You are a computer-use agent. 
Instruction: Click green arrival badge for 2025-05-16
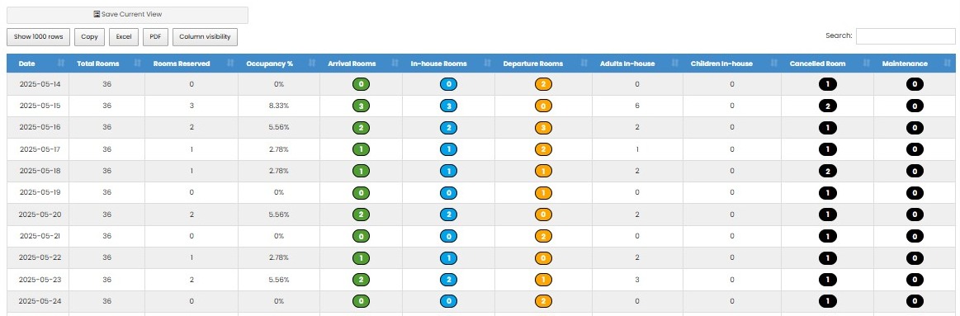pos(362,127)
